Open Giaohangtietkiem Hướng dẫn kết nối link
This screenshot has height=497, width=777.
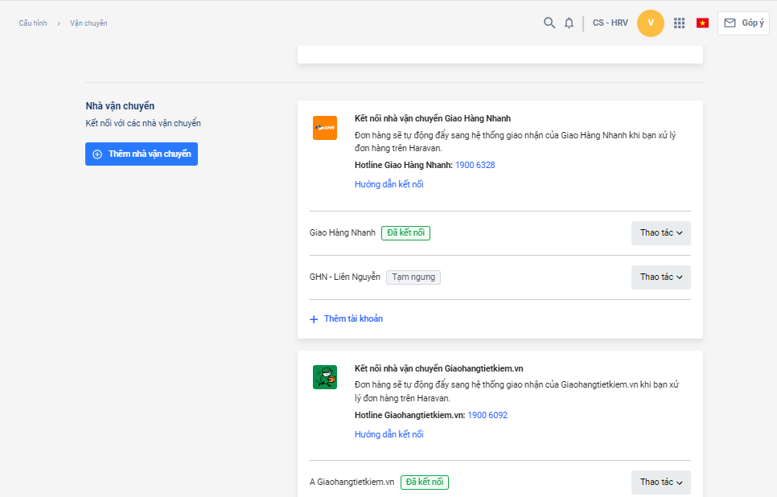click(388, 434)
